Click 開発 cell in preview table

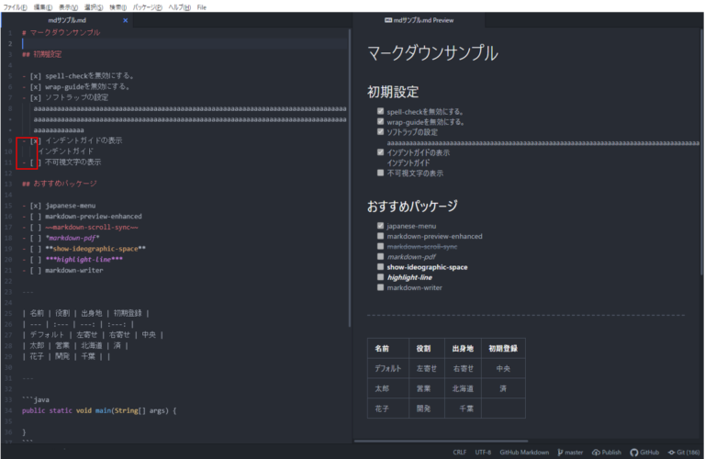(x=427, y=409)
